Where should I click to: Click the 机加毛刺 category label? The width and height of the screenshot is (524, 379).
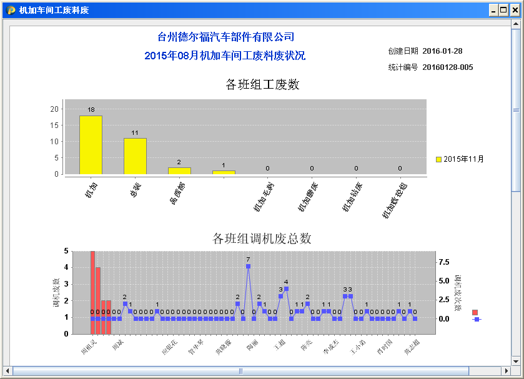pyautogui.click(x=264, y=197)
